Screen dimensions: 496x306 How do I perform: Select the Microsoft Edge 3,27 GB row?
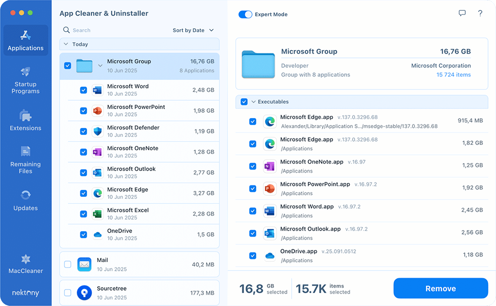click(143, 193)
